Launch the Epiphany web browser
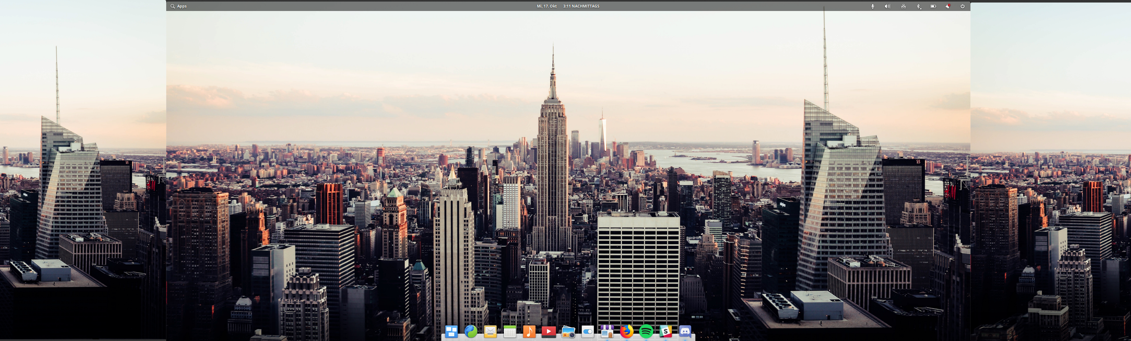The image size is (1131, 341). 471,331
